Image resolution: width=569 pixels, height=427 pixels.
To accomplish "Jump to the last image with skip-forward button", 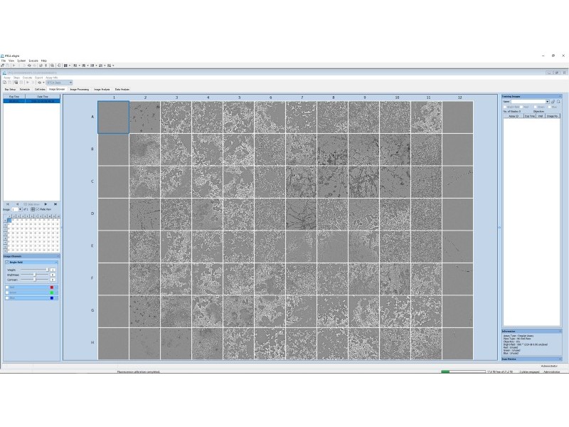I will (55, 204).
